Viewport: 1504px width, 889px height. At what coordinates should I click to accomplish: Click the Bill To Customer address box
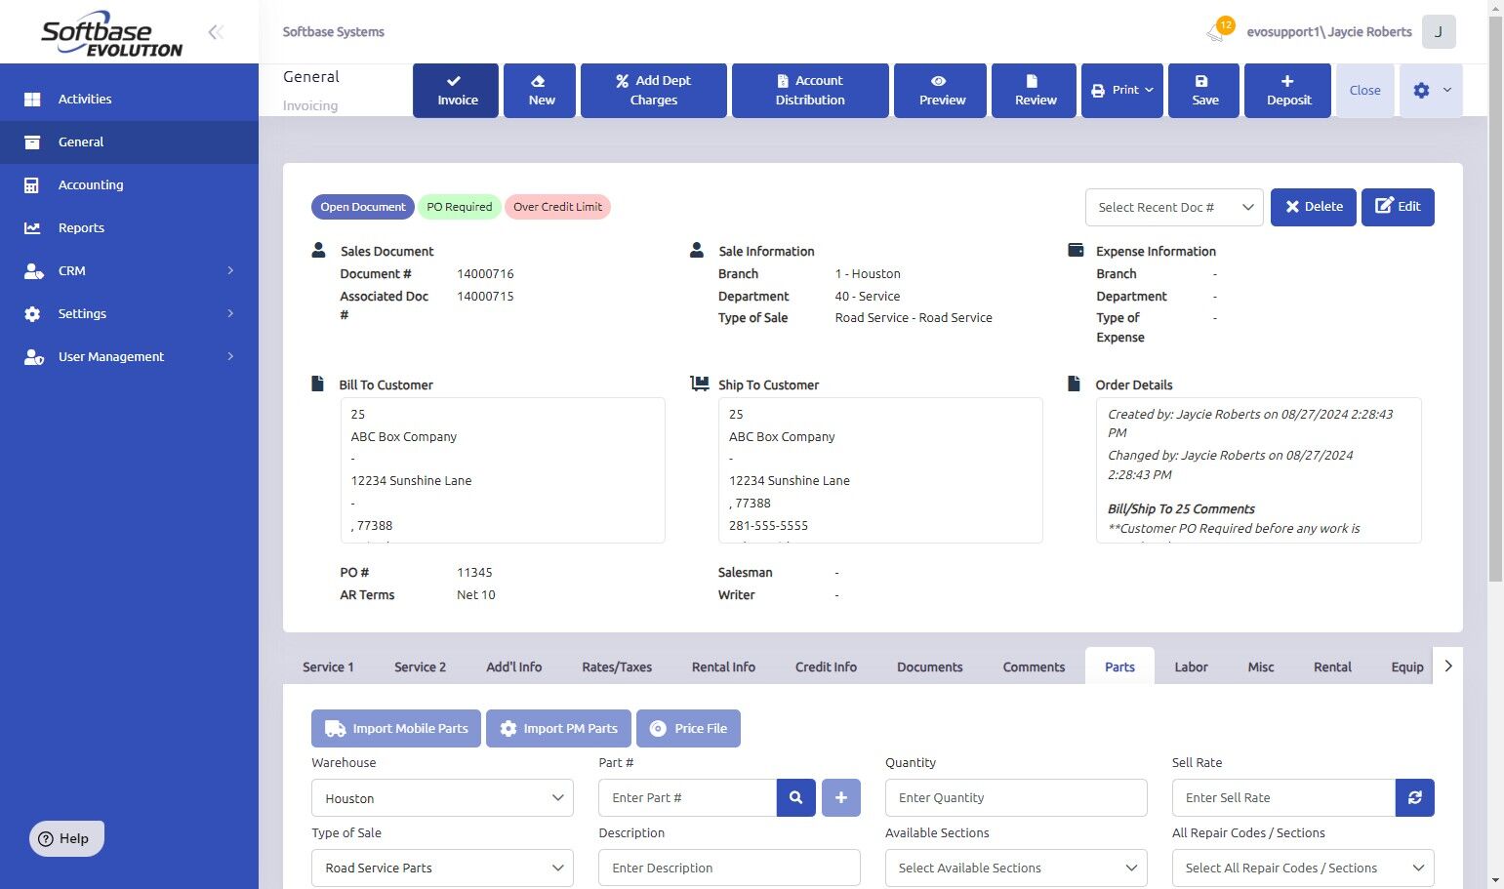tap(503, 470)
